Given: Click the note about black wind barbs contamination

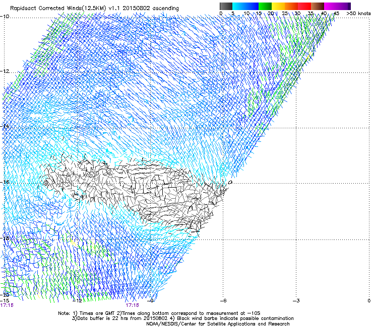Looking at the screenshot, I should tap(232, 318).
